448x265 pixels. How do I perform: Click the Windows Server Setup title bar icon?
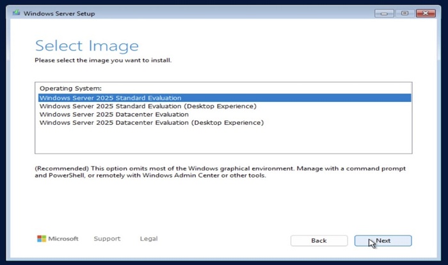point(16,13)
